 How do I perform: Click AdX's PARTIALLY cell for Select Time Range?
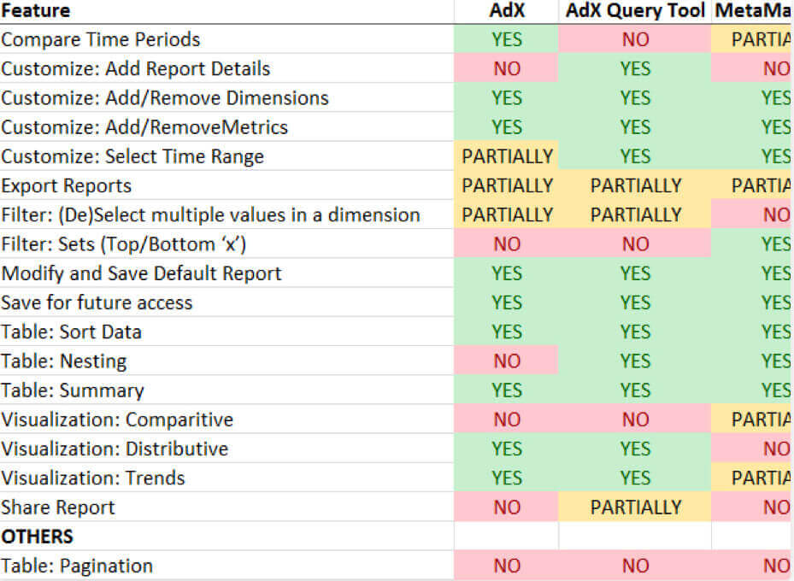click(x=506, y=156)
